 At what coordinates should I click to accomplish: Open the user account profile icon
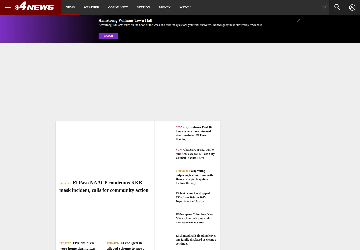tap(352, 8)
